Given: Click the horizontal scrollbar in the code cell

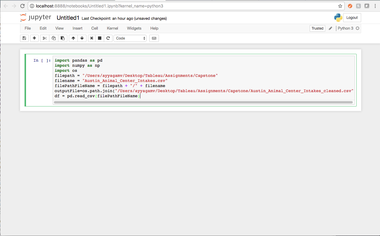Looking at the screenshot, I should 203,102.
